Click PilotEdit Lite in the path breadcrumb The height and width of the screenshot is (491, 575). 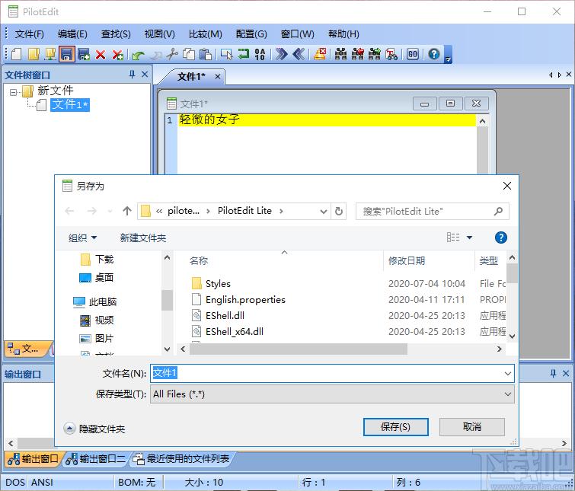click(244, 211)
